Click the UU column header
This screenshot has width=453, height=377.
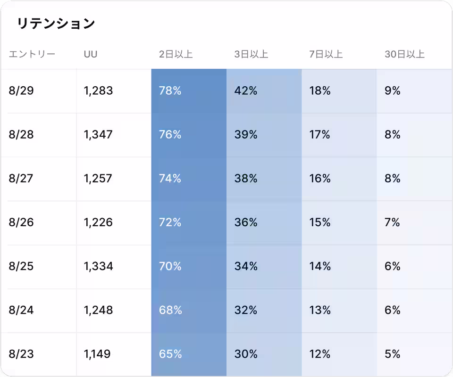(91, 54)
